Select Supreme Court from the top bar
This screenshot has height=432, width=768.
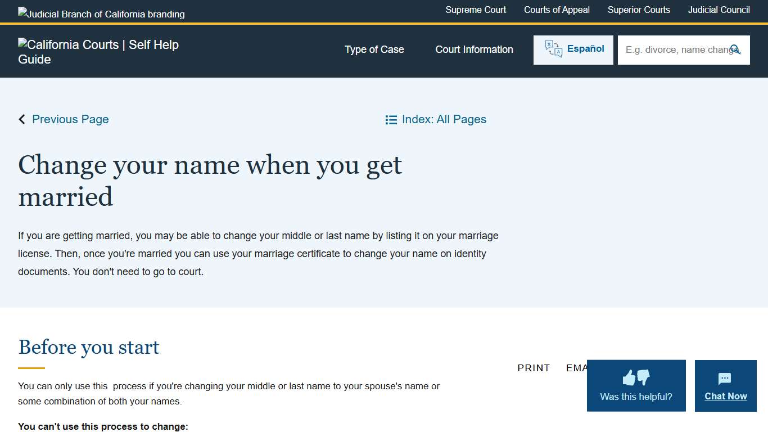coord(476,10)
